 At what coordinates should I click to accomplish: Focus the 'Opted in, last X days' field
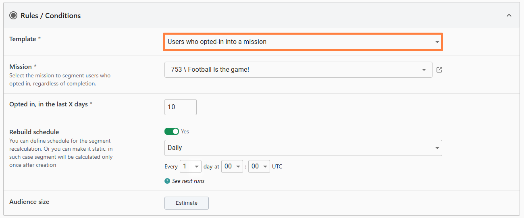click(x=180, y=107)
